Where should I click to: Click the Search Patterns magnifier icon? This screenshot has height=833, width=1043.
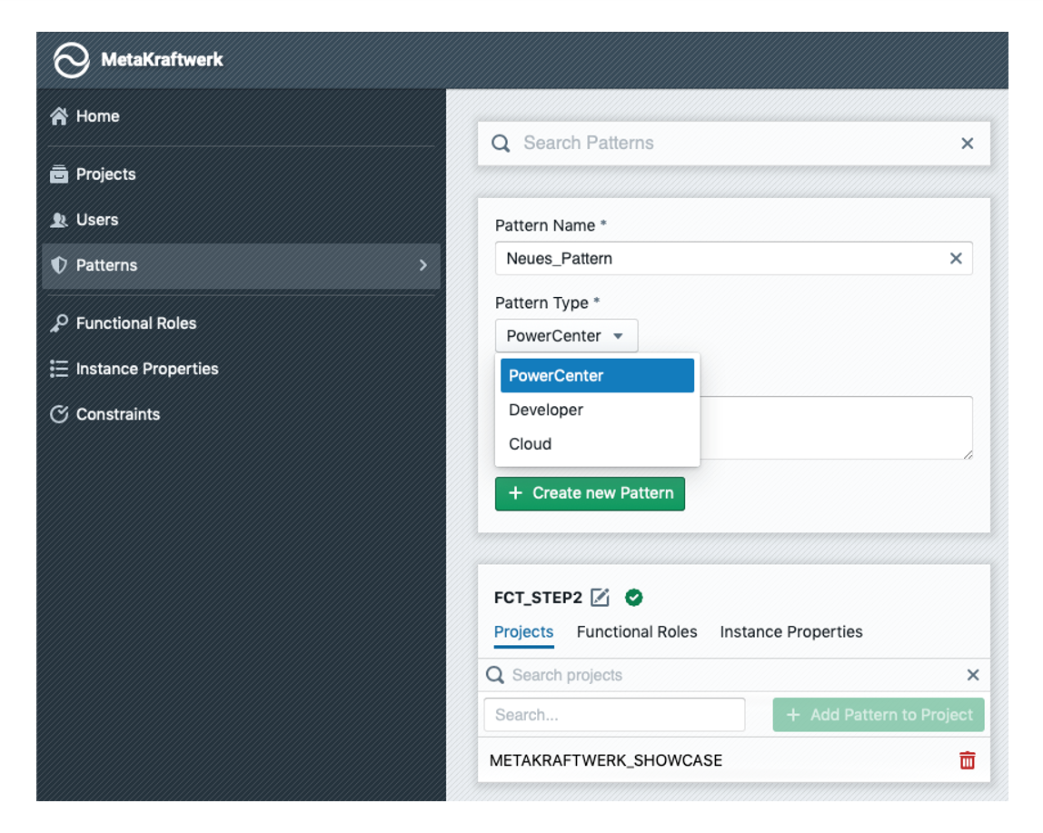(501, 144)
